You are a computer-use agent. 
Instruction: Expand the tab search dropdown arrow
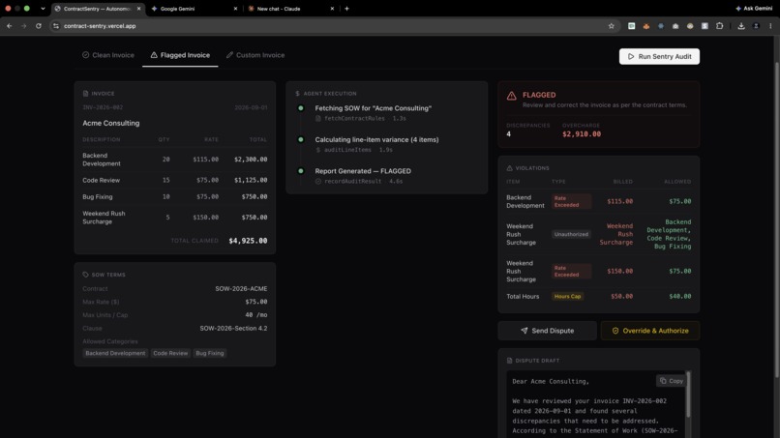43,9
